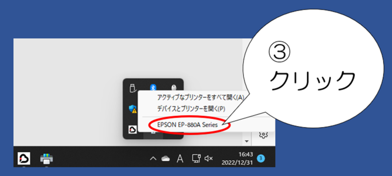This screenshot has width=392, height=176.
Task: Click the EPSON EP-880A Series menu entry
Action: pyautogui.click(x=188, y=124)
